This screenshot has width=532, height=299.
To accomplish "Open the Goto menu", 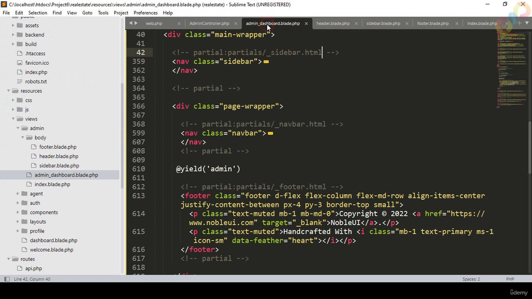I will [x=87, y=13].
